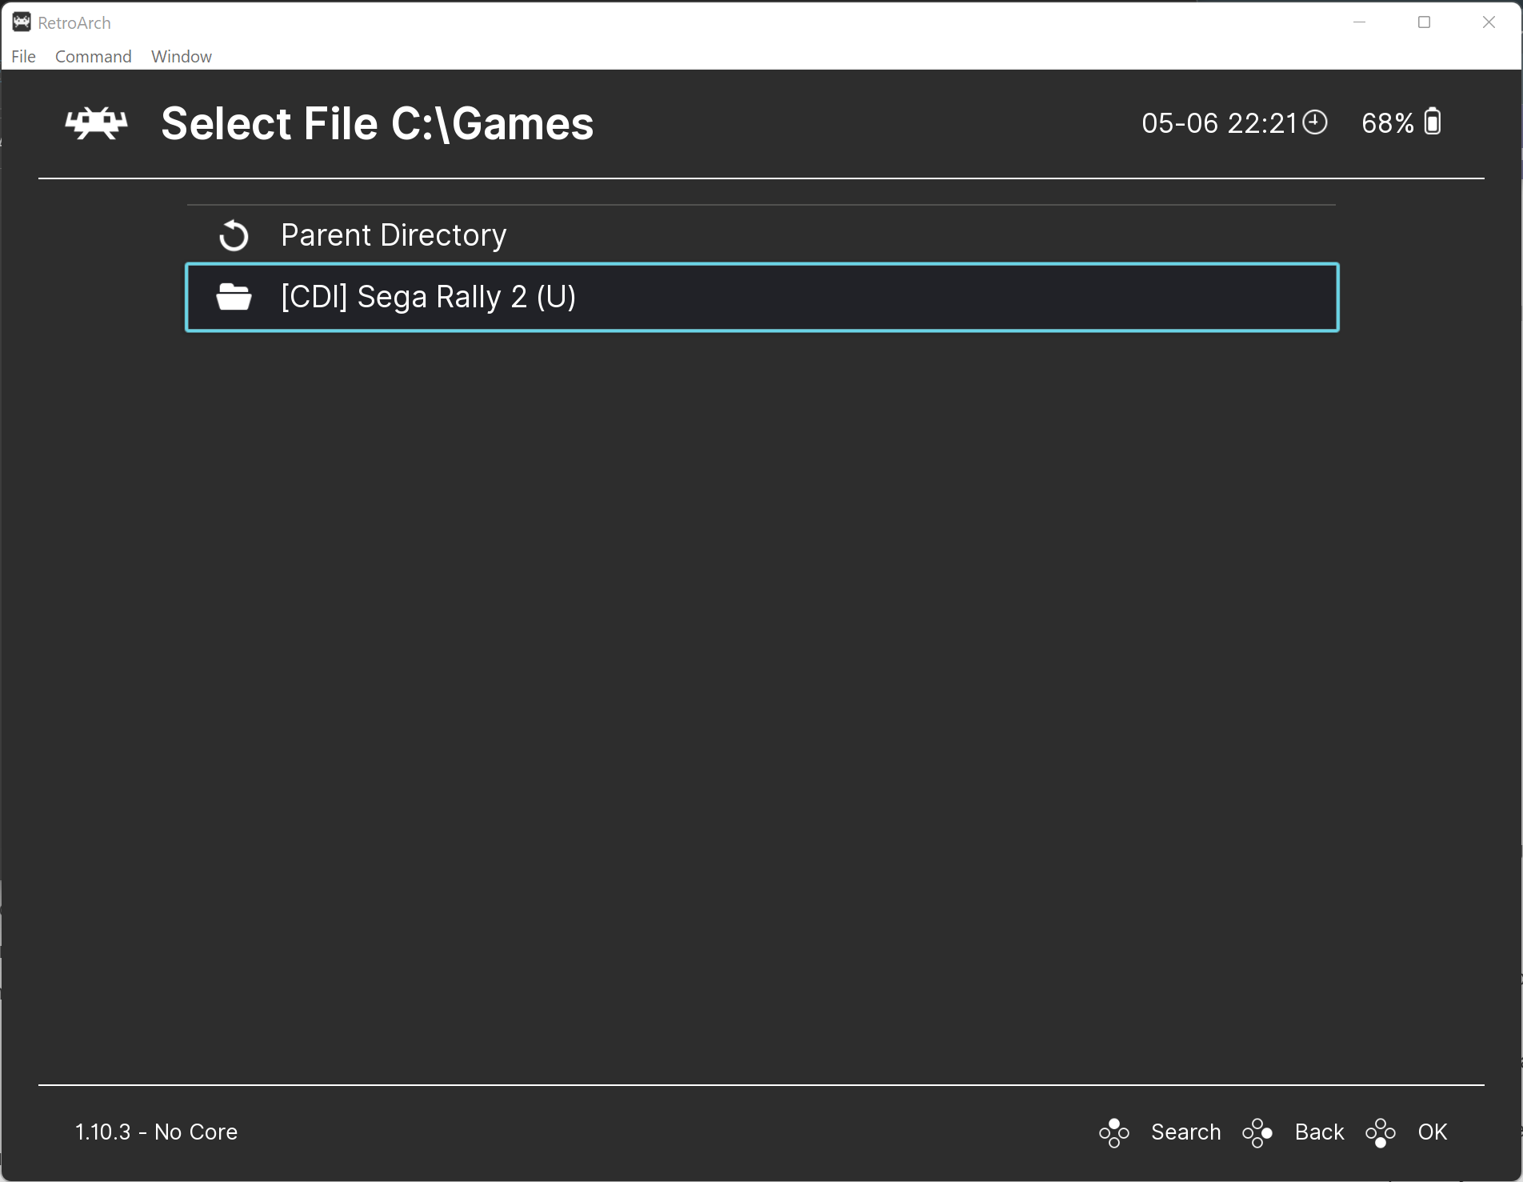Maximize the RetroArch window

coord(1424,22)
